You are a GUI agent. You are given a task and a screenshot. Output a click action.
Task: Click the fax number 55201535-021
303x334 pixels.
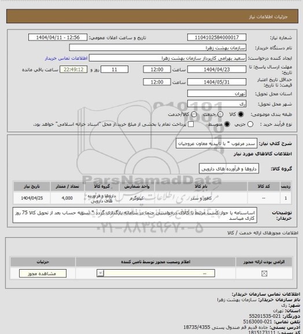(265, 317)
